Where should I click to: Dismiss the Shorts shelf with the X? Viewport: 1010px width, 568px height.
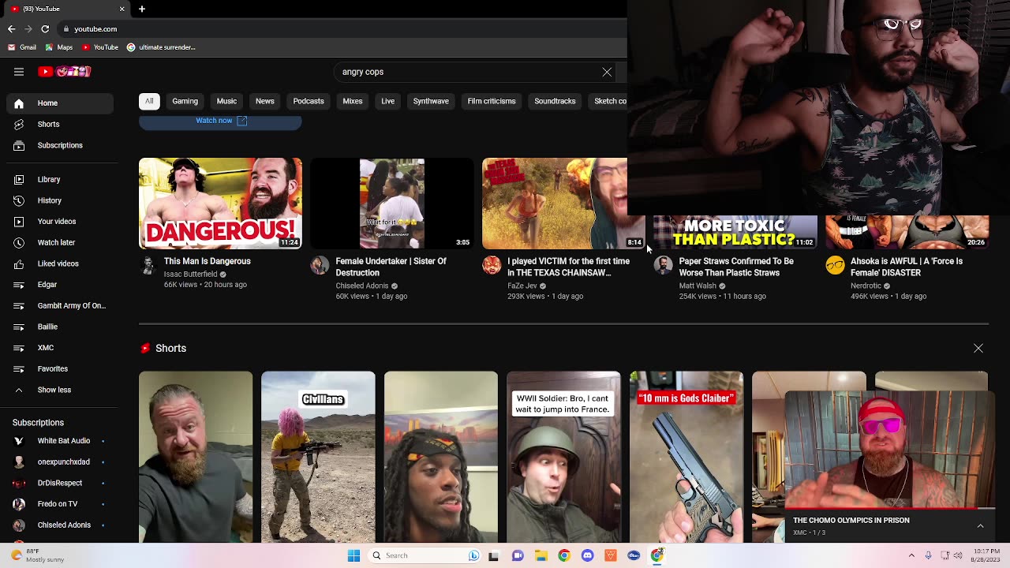(978, 348)
